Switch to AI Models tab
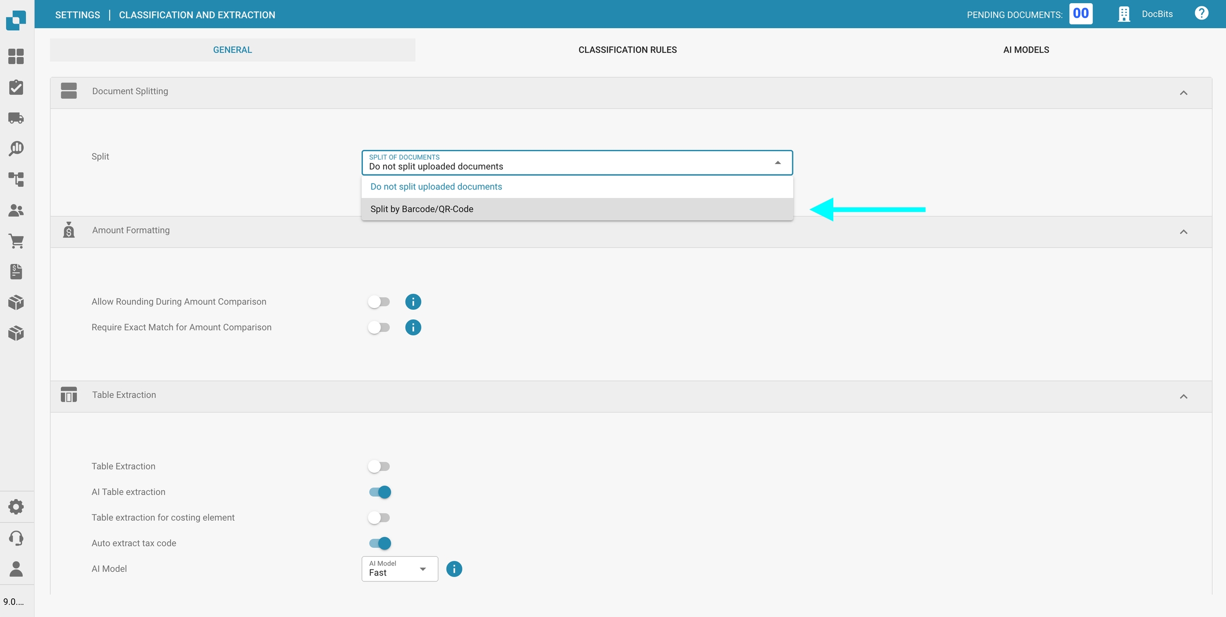The image size is (1226, 617). point(1025,50)
